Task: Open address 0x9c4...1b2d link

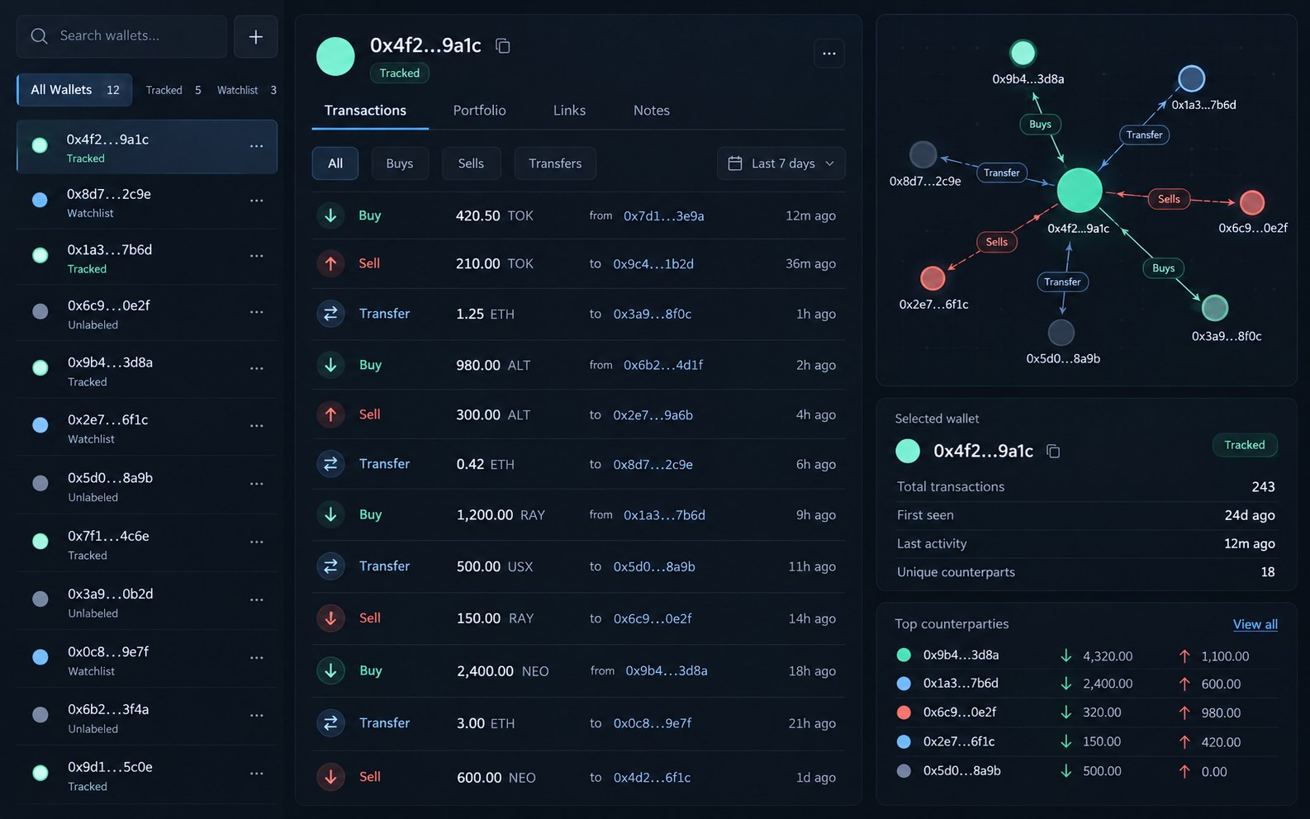Action: 653,264
